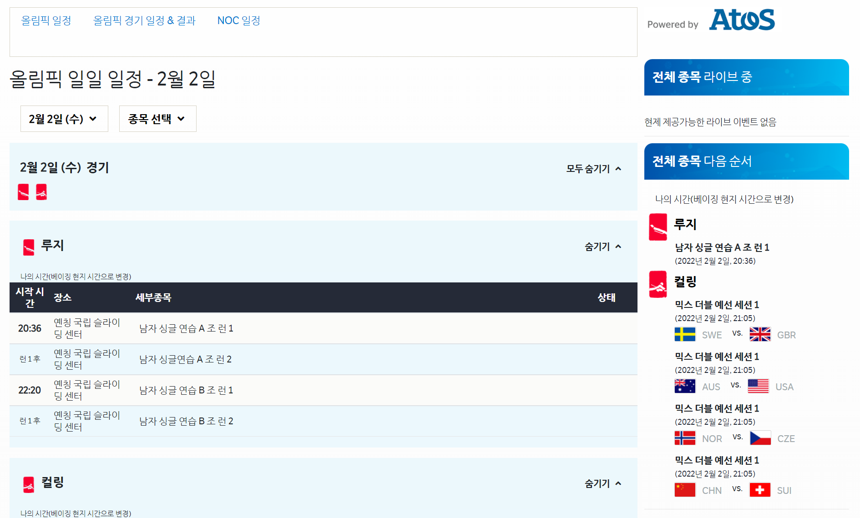
Task: Click the luge icon under 2월 2일 경기
Action: click(x=23, y=192)
